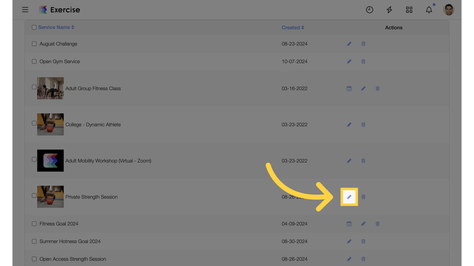474x266 pixels.
Task: Select the edit pencil for College - Dynamic Athlete
Action: pyautogui.click(x=349, y=124)
